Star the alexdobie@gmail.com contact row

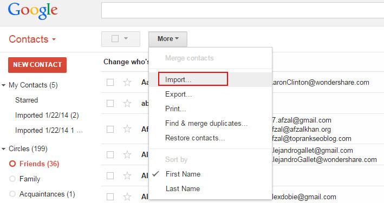[127, 197]
